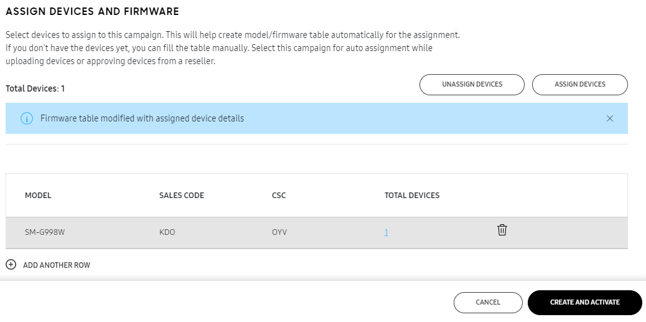Click the info icon in the firmware banner
Image resolution: width=646 pixels, height=322 pixels.
click(x=26, y=118)
